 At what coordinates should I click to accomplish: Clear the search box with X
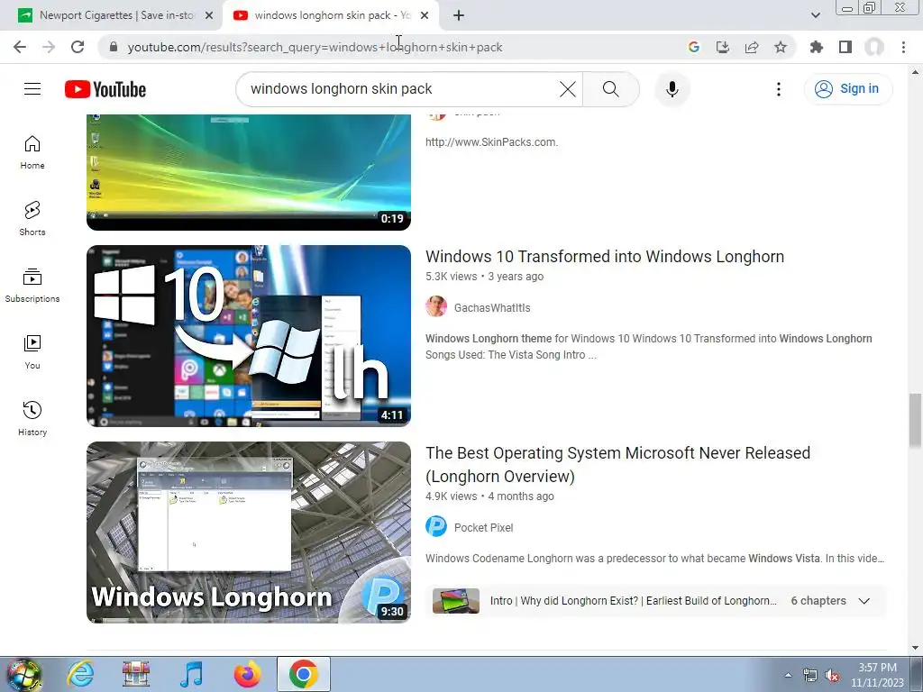[568, 89]
